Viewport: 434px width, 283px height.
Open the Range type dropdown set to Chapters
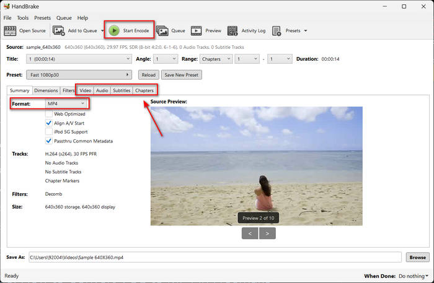216,59
